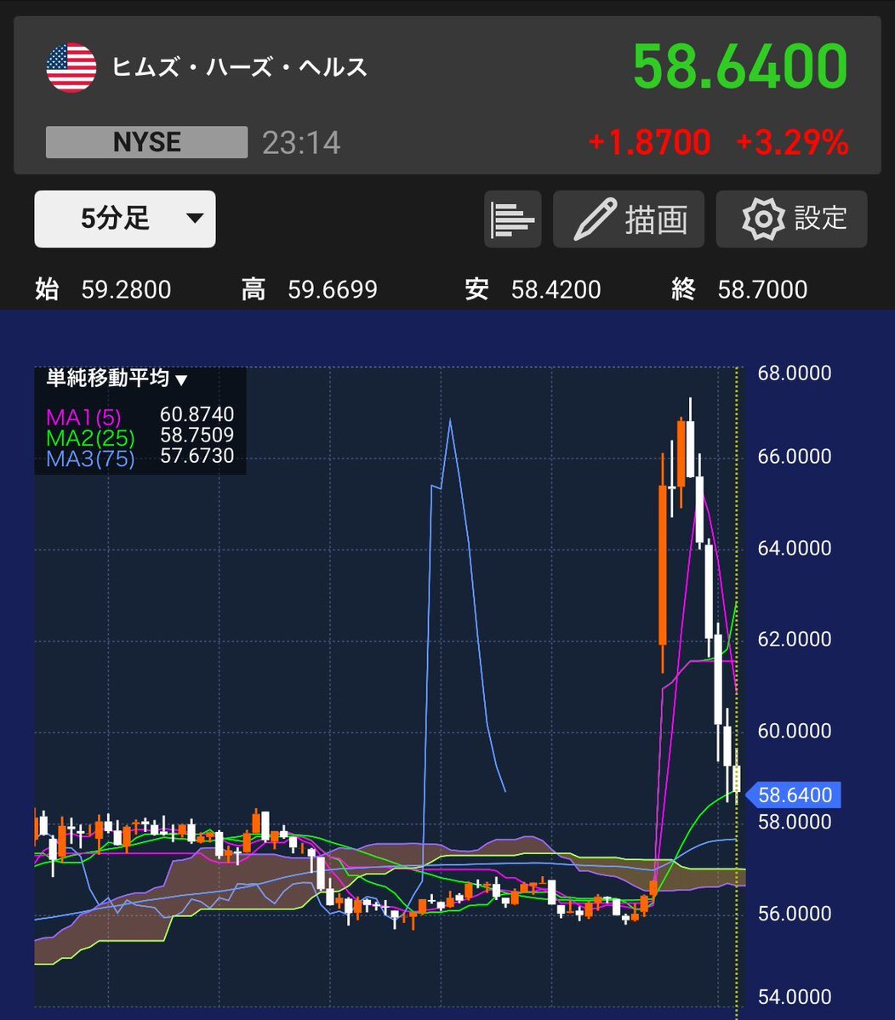Tap high value 59.6699

click(333, 289)
